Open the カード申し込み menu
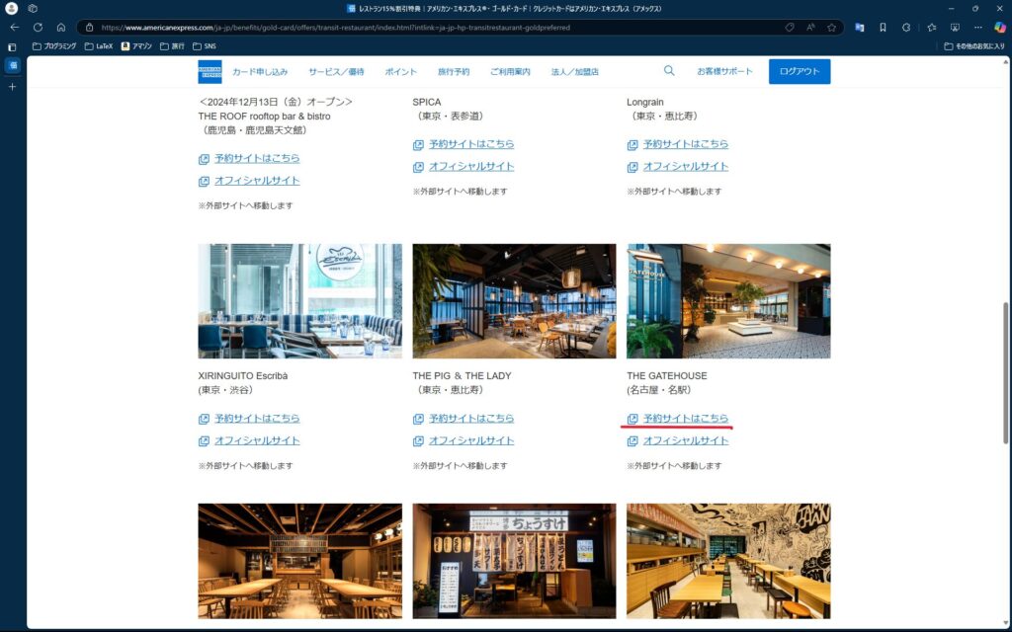The width and height of the screenshot is (1012, 632). (260, 71)
